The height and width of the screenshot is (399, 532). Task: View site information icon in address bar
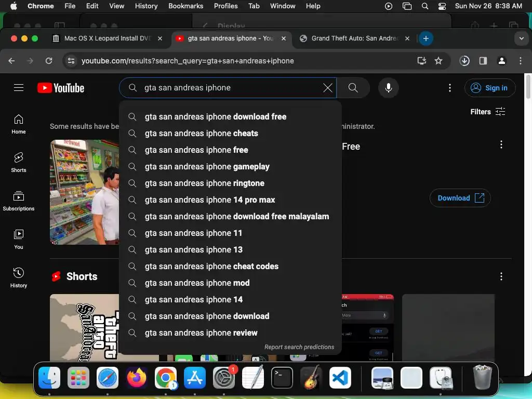(71, 61)
